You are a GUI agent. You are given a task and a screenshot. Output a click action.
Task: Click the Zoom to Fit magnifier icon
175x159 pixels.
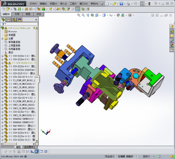point(79,15)
